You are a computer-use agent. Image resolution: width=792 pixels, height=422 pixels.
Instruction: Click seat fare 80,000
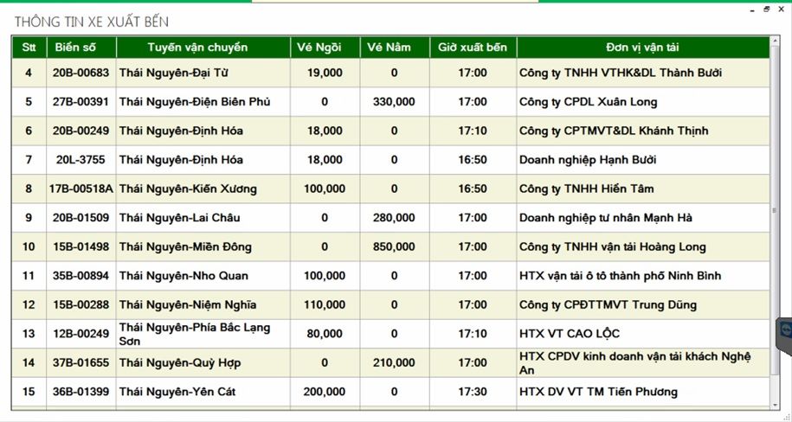(x=325, y=334)
